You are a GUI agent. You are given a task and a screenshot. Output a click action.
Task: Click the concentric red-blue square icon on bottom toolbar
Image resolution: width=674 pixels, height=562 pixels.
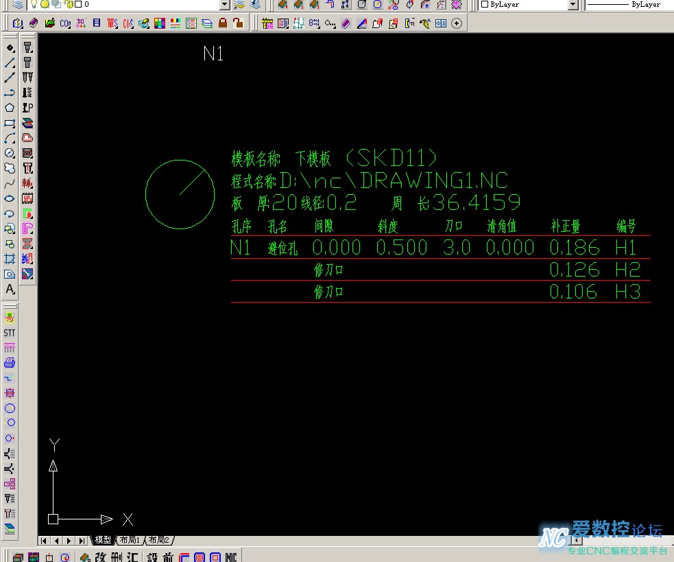coord(200,557)
